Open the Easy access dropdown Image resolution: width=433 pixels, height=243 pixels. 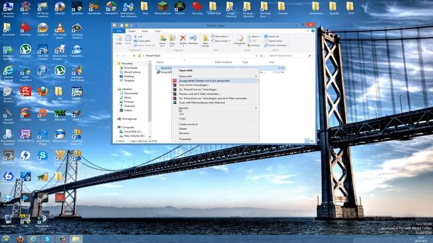click(221, 40)
